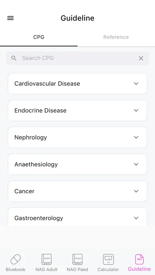
Task: Clear the search with X icon
Action: [141, 58]
